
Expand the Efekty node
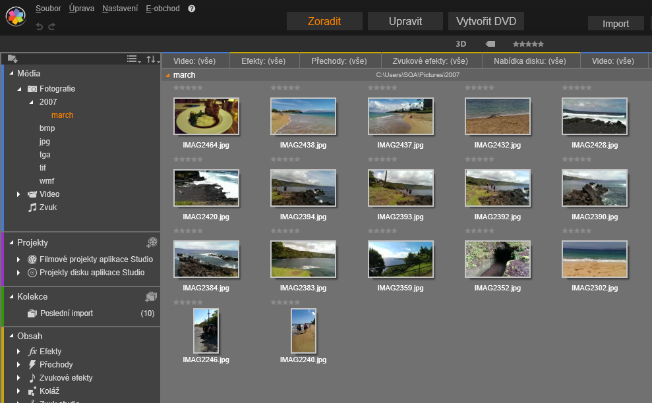(18, 352)
